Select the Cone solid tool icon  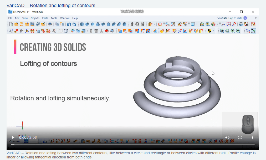[98, 24]
